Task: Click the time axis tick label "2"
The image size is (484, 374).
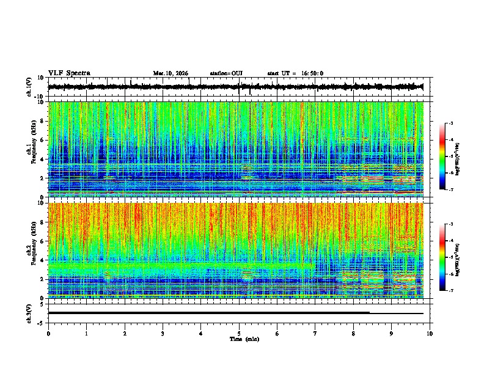Action: click(x=125, y=334)
